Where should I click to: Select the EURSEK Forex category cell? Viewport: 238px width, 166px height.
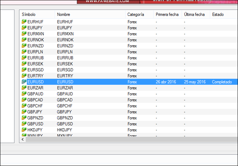[132, 64]
